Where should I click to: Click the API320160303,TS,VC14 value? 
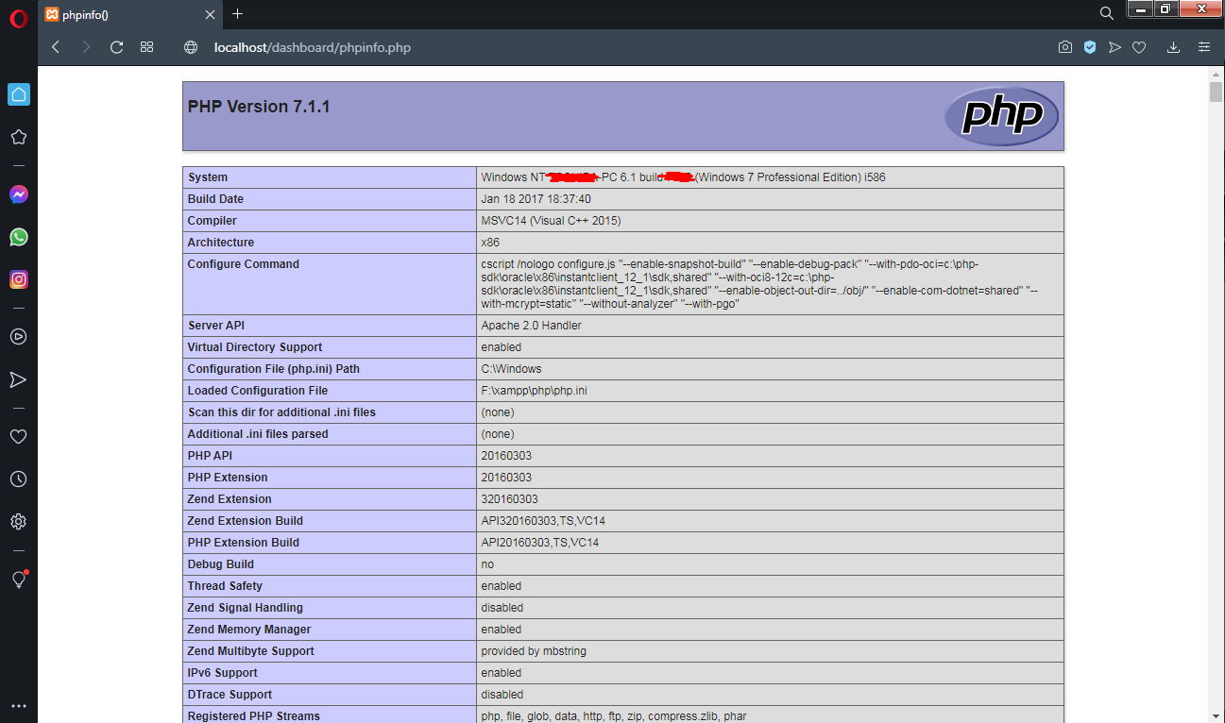tap(543, 521)
